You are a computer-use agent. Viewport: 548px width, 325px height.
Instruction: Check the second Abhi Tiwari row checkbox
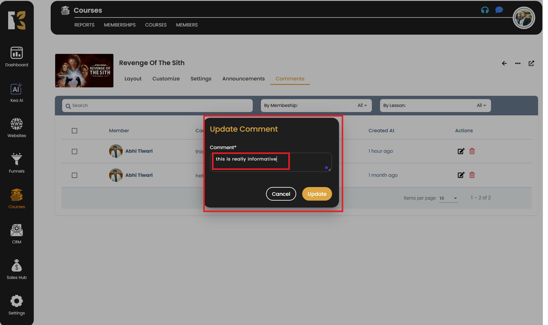click(x=74, y=175)
